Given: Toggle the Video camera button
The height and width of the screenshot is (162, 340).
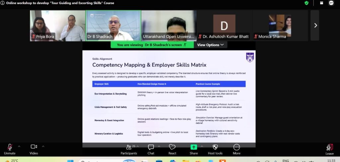Looking at the screenshot, I should tap(34, 149).
